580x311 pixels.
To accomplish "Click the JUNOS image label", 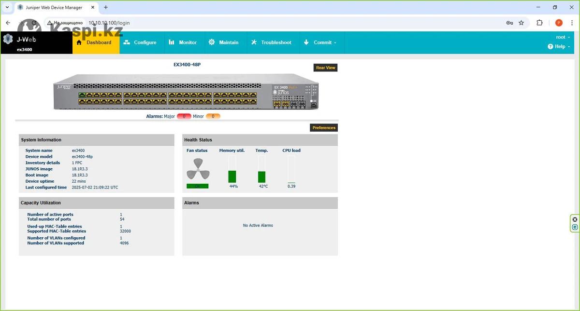I will (39, 169).
